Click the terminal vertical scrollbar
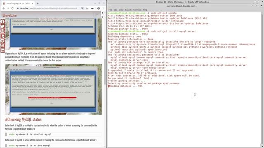 click(262, 79)
